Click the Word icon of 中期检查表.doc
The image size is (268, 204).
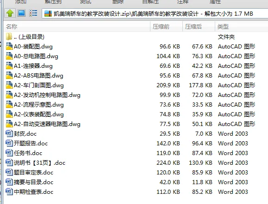coord(9,192)
